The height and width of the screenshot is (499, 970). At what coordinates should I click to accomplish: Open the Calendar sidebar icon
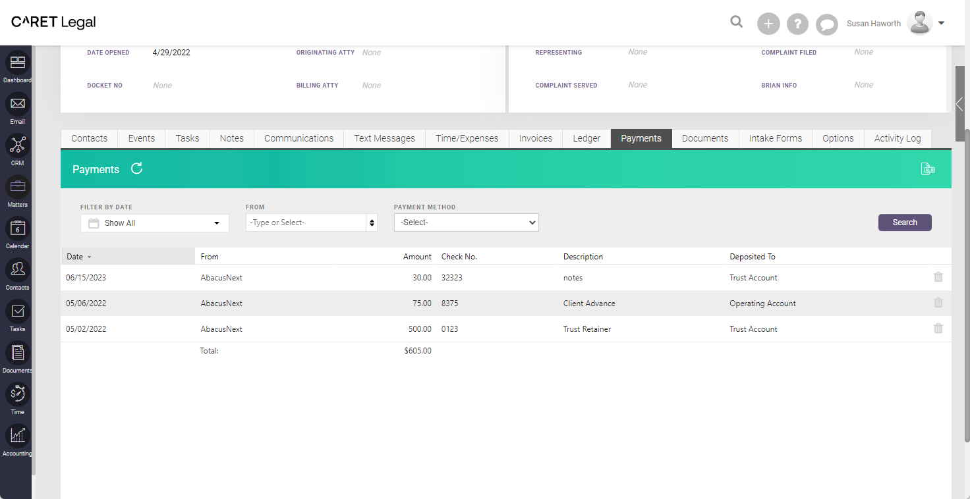(x=18, y=228)
